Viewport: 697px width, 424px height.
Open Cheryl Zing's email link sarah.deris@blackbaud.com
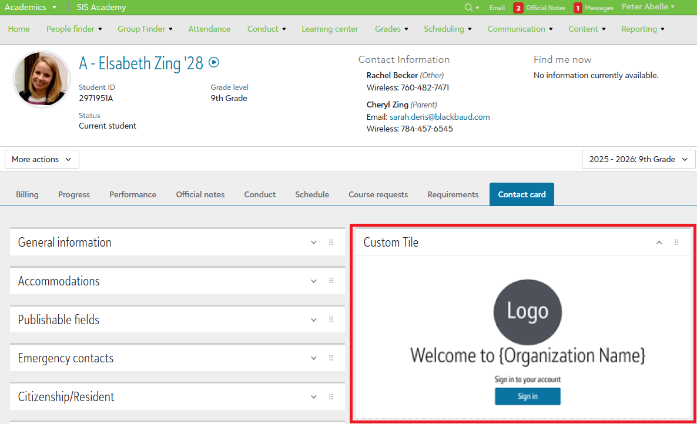pos(440,116)
